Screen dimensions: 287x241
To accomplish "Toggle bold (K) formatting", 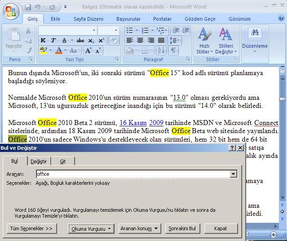I will (43, 40).
